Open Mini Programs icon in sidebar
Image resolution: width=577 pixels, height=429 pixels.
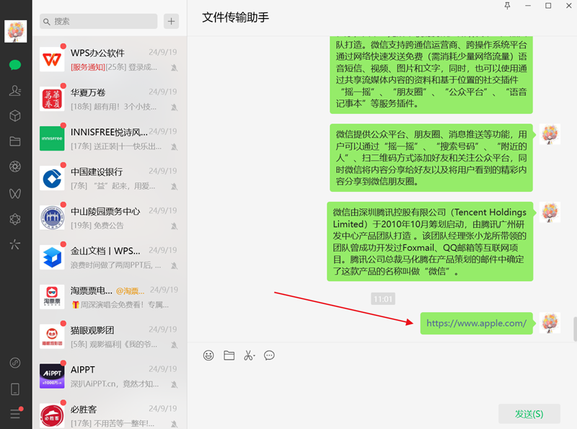15,363
